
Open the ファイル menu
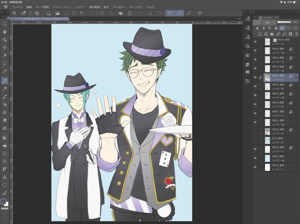click(18, 7)
